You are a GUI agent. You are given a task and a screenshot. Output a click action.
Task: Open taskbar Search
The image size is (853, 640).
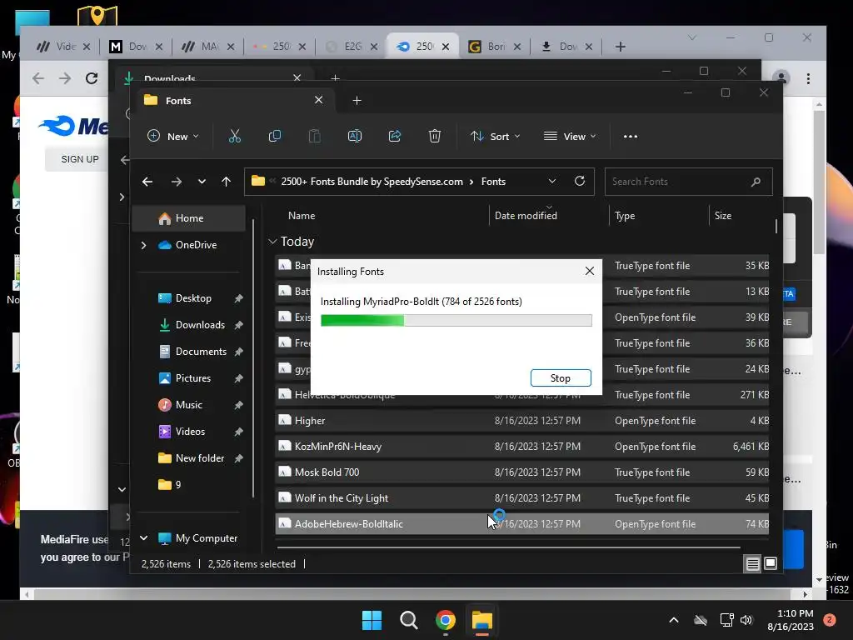(408, 620)
